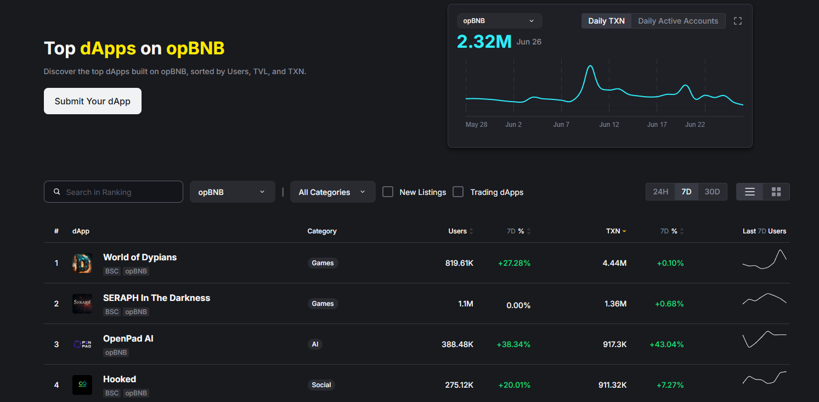Screen dimensions: 819x402
Task: Open the chart's opBNB chain dropdown
Action: 499,21
